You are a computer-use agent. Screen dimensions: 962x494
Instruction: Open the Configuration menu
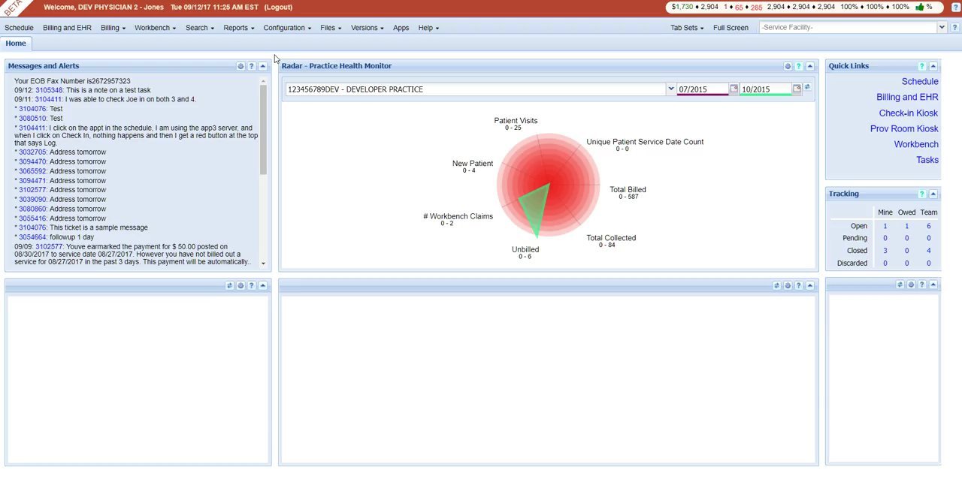pyautogui.click(x=286, y=28)
